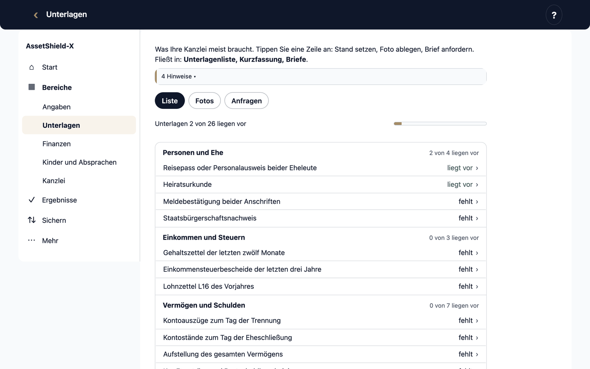Click the Ergebnisse checkmark icon
This screenshot has height=369, width=590.
32,200
